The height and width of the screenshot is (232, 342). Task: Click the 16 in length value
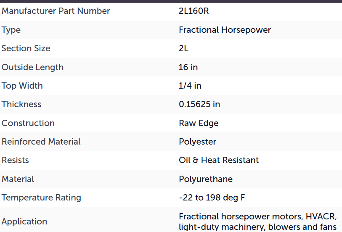click(188, 67)
